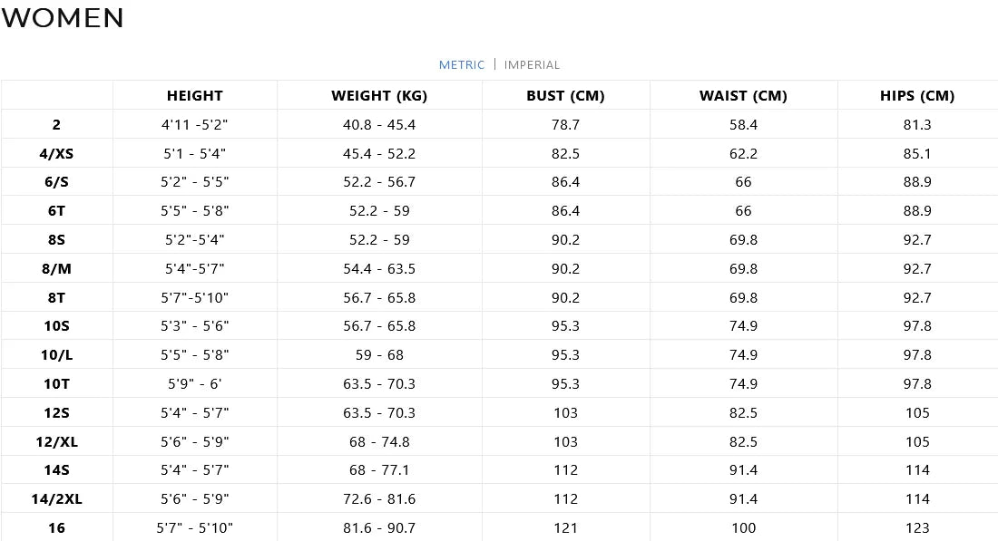Switch to the METRIC units tab
998x541 pixels.
(x=461, y=65)
